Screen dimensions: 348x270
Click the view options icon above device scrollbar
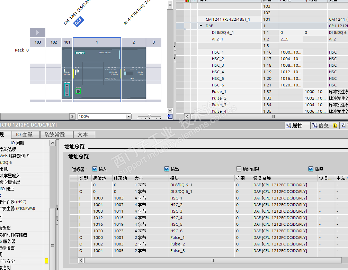click(170, 5)
